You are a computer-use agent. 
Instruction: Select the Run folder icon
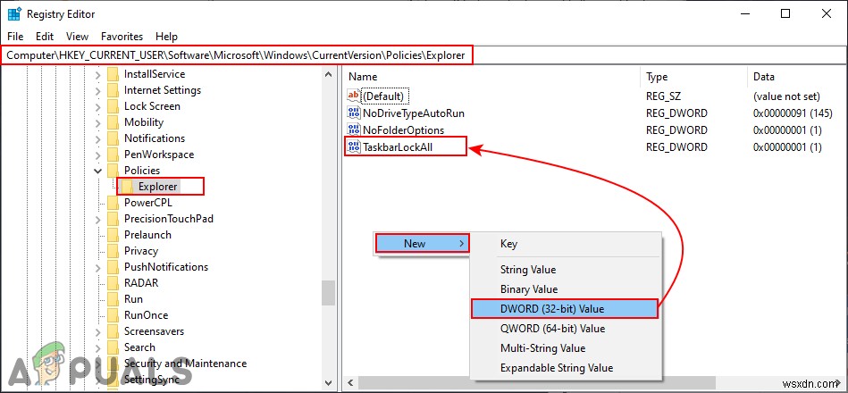(x=113, y=299)
